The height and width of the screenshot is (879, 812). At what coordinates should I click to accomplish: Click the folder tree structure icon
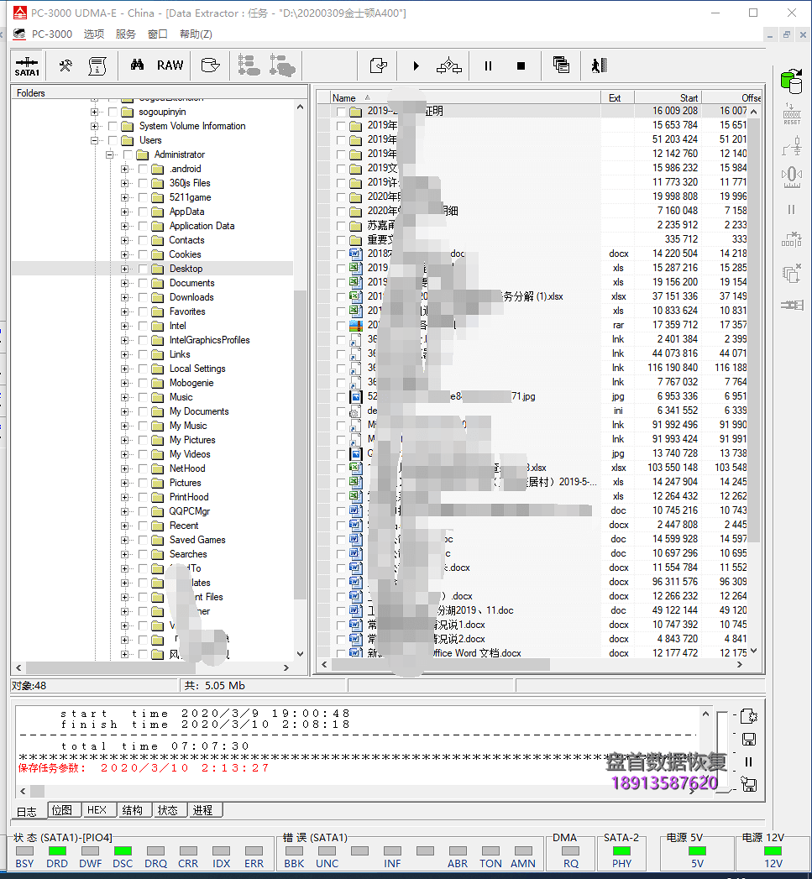[x=249, y=65]
